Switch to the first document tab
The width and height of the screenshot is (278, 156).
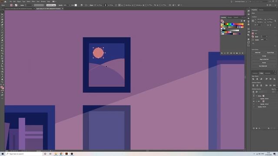click(19, 9)
